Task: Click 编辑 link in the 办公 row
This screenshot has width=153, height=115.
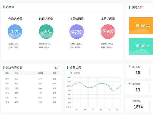Action: tap(55, 79)
